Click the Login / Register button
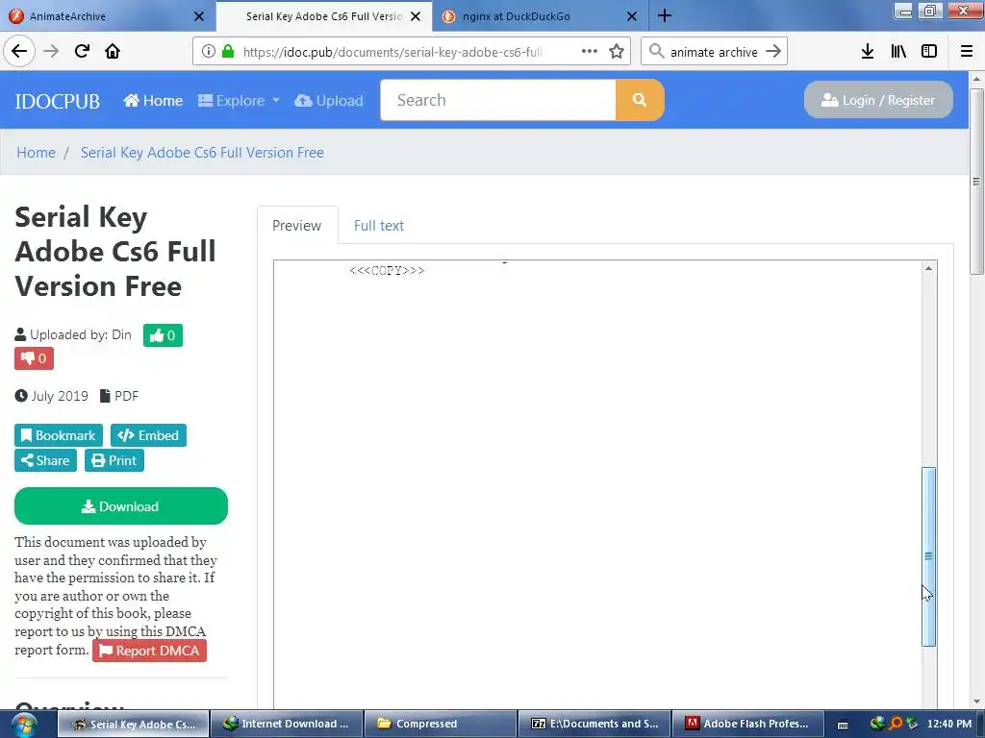Image resolution: width=985 pixels, height=738 pixels. 878,100
